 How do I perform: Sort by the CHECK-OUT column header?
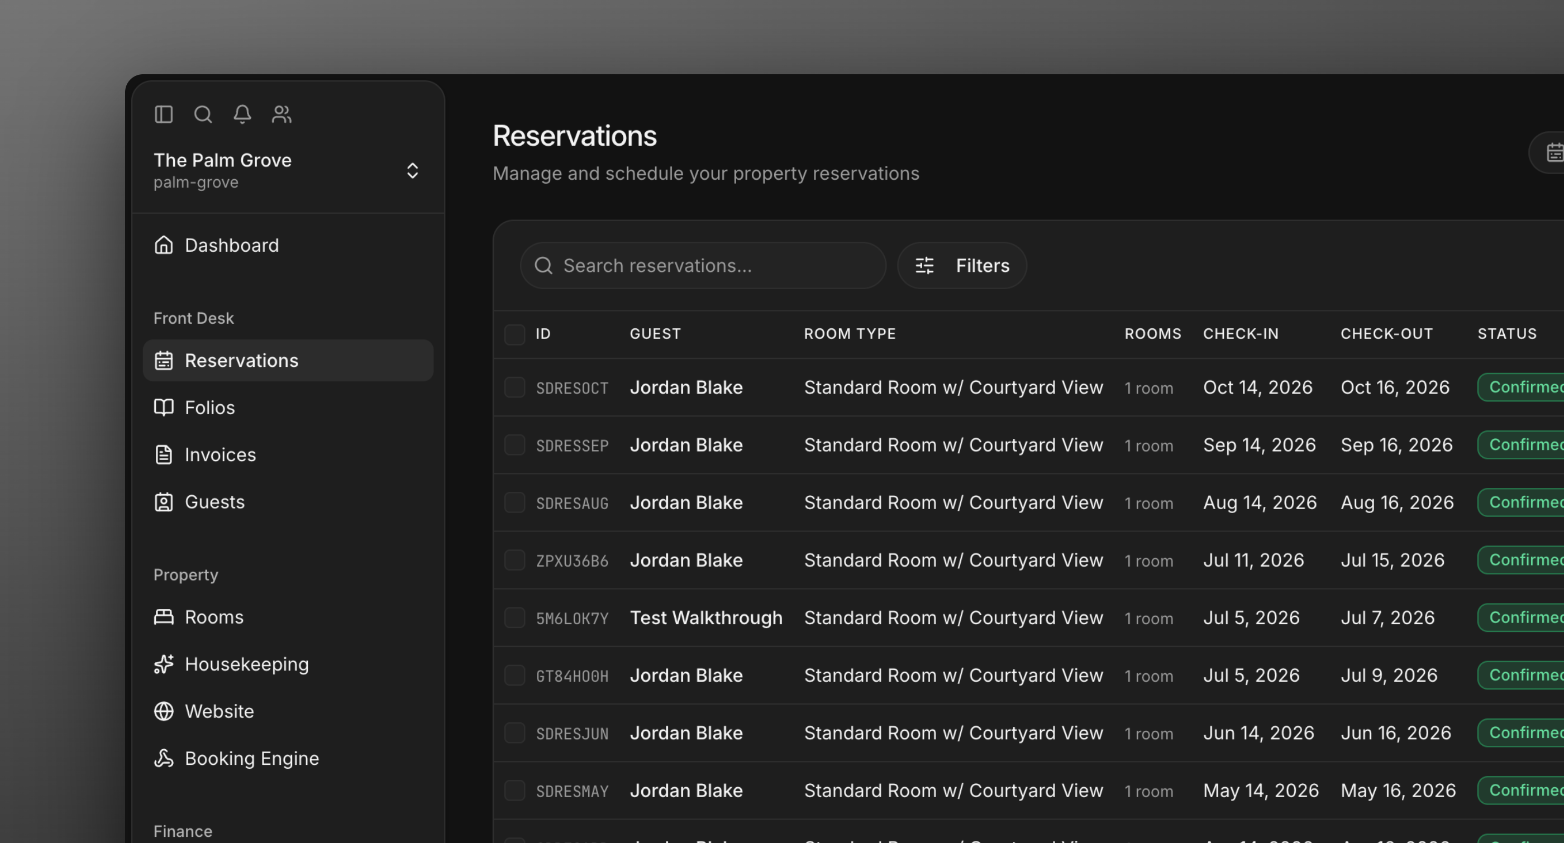(1386, 334)
